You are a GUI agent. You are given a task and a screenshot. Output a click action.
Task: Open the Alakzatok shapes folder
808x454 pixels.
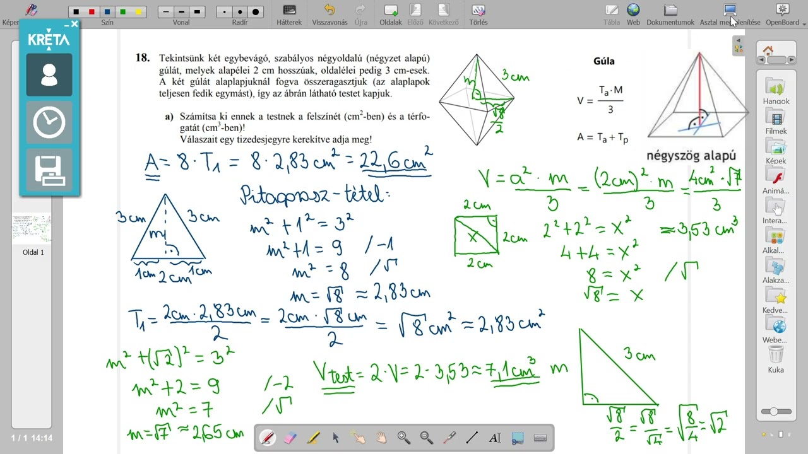[776, 270]
